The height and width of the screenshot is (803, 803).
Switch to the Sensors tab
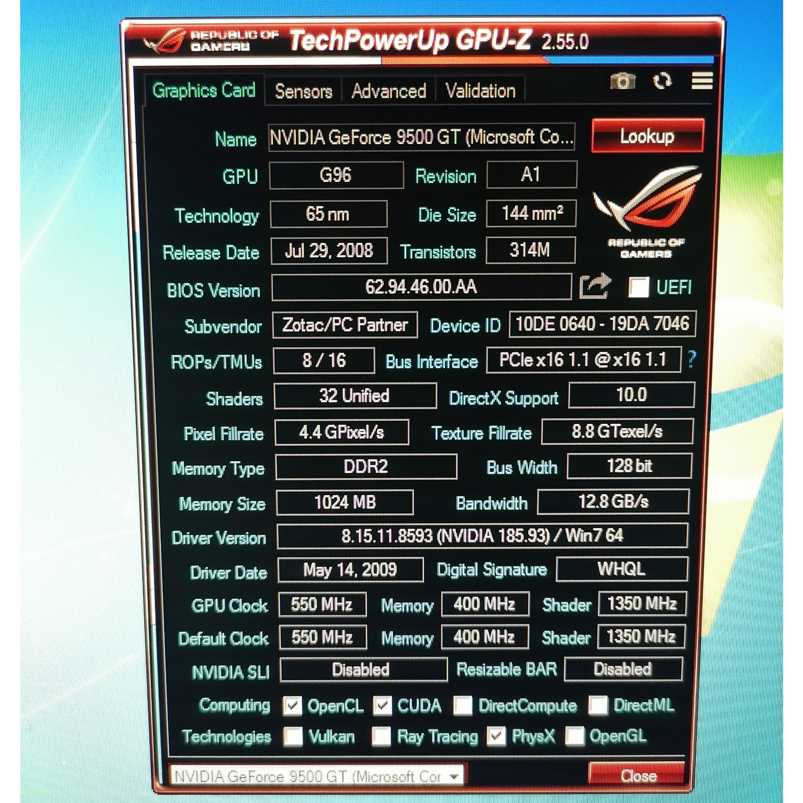(x=304, y=91)
